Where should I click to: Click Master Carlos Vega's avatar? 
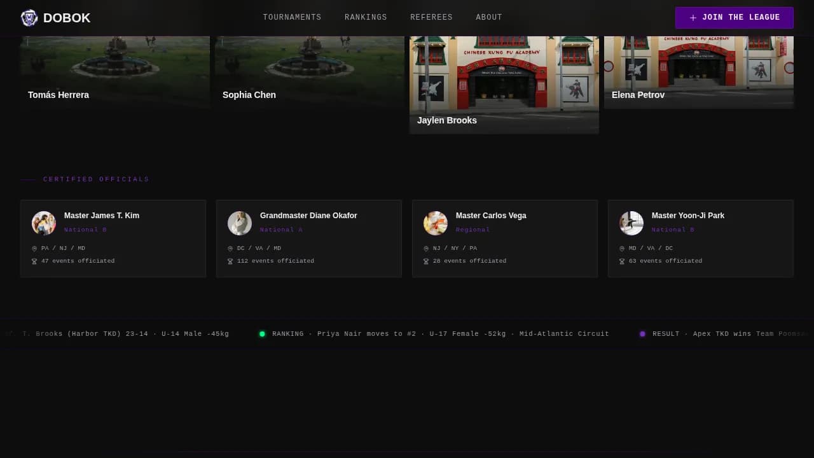click(436, 223)
